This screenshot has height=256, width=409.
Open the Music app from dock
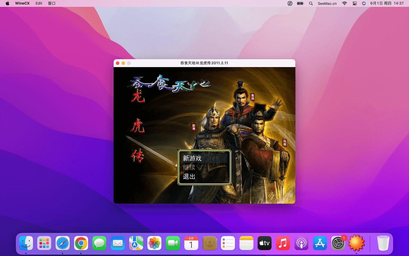click(x=283, y=243)
